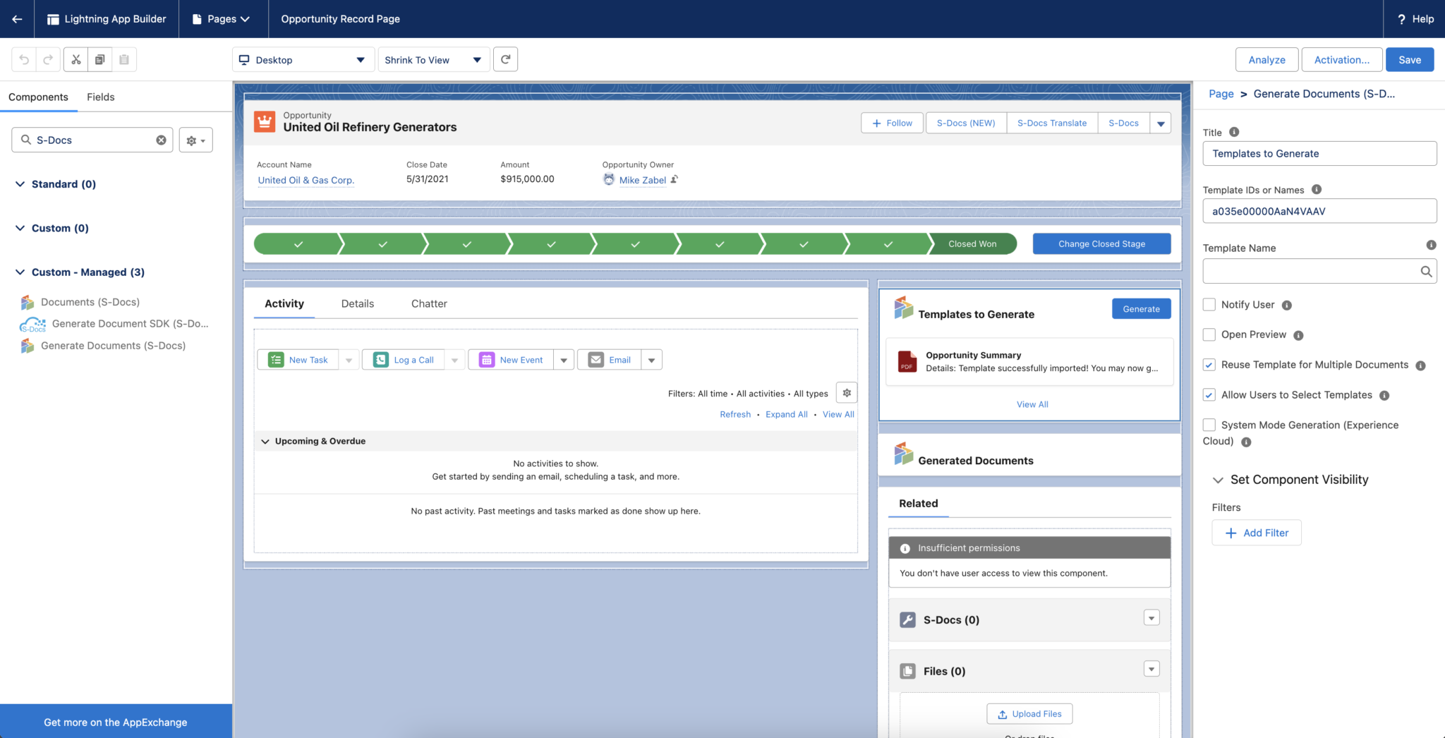Select Closed Won on the sales path
This screenshot has width=1445, height=738.
pyautogui.click(x=973, y=243)
